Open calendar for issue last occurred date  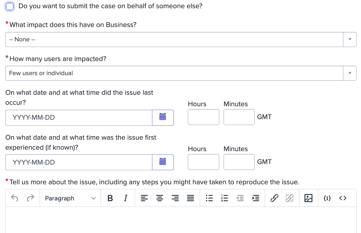[x=163, y=117]
